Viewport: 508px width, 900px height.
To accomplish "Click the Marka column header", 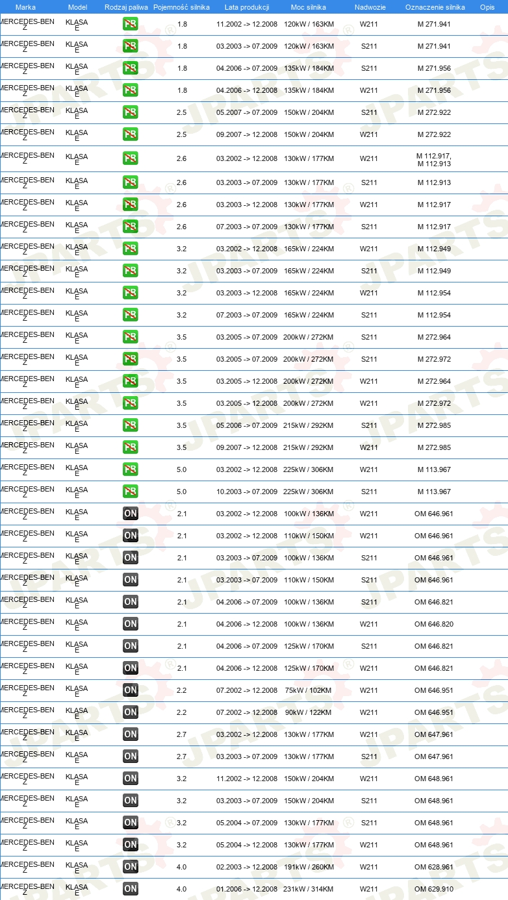I will (x=25, y=7).
